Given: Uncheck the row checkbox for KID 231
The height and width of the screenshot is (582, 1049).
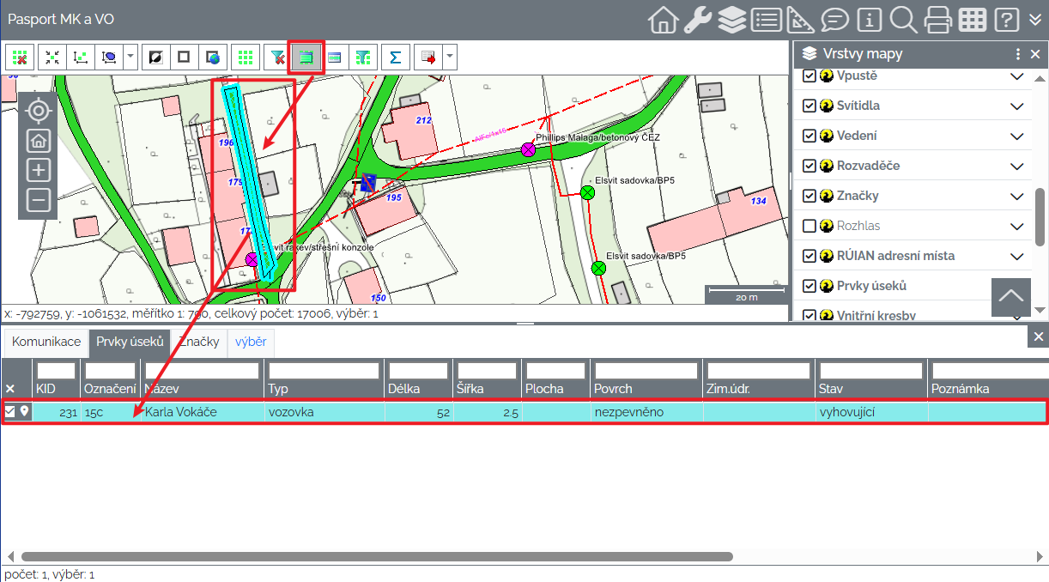Looking at the screenshot, I should click(x=10, y=412).
